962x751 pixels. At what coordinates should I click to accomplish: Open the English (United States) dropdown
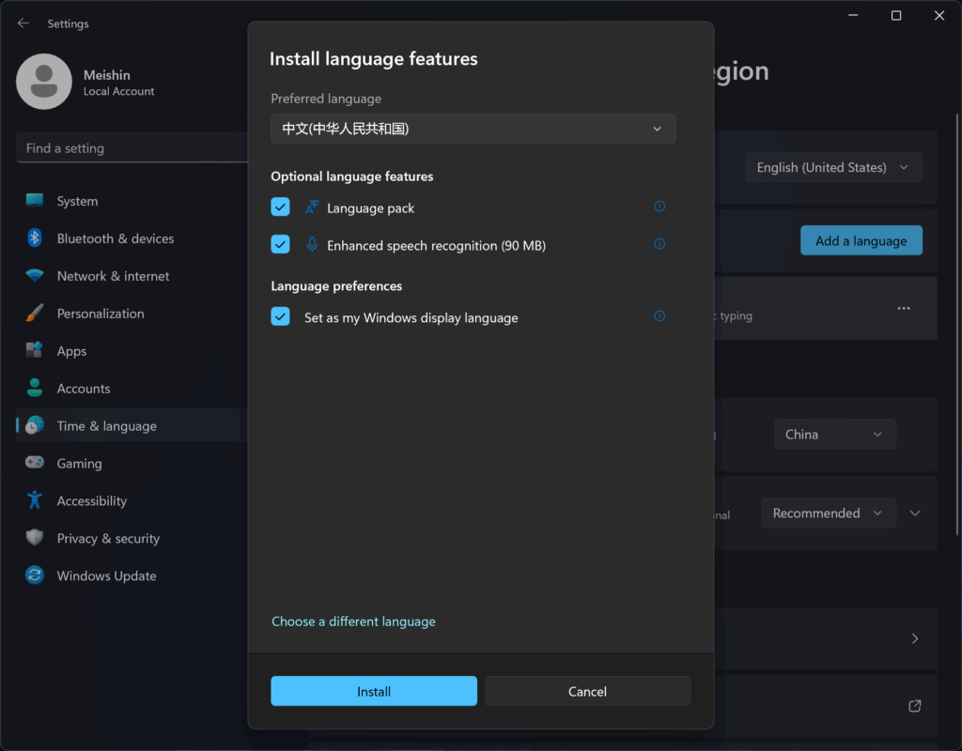[x=833, y=167]
